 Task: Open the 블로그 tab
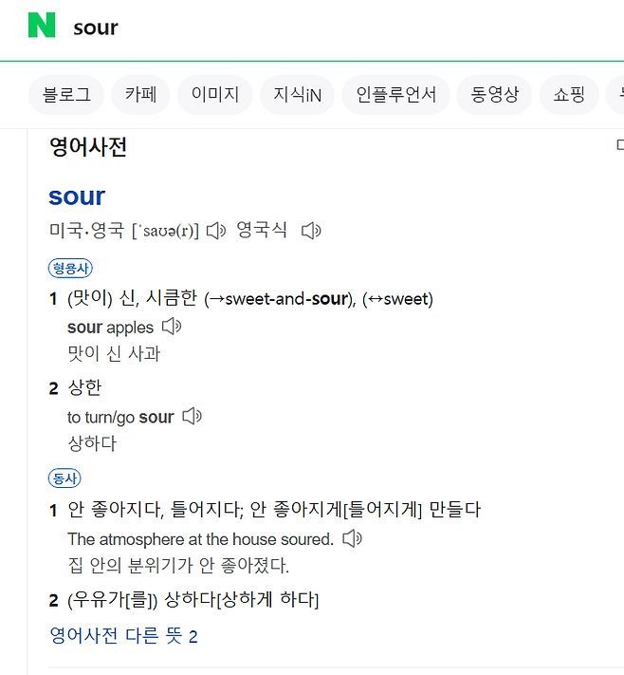pyautogui.click(x=66, y=95)
